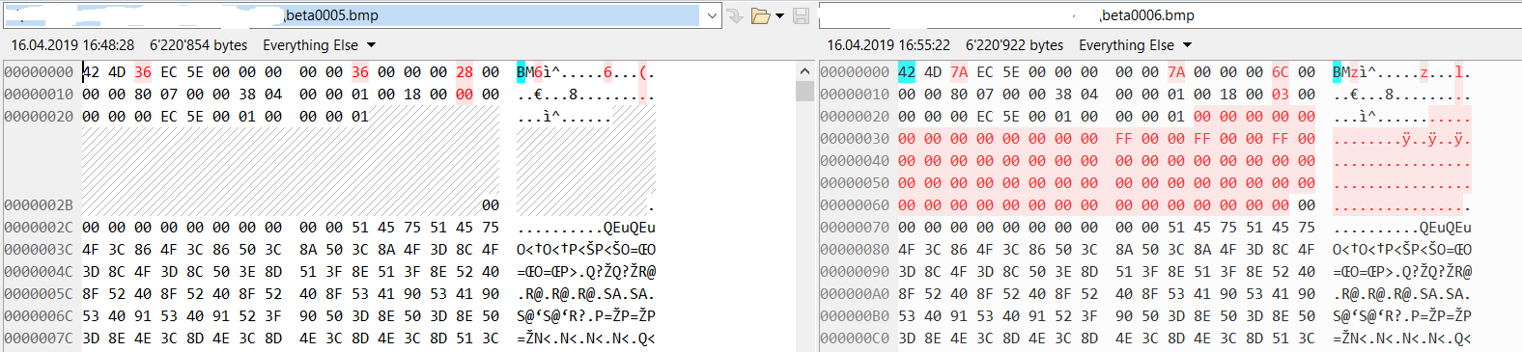The image size is (1522, 352).
Task: Click the first red 7A byte in right row 00000000
Action: [959, 72]
